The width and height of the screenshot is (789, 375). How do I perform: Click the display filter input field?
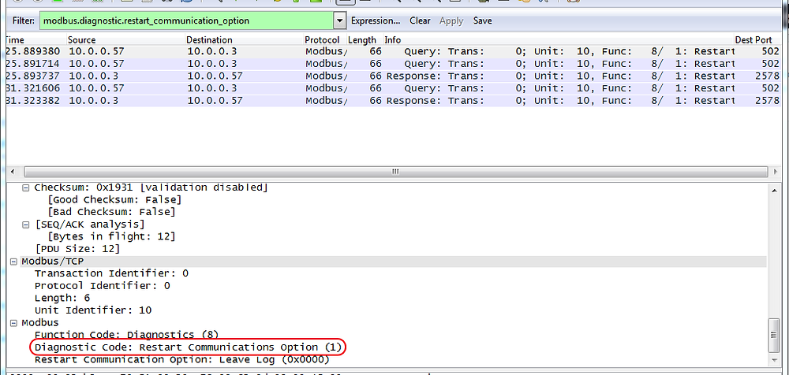click(186, 20)
